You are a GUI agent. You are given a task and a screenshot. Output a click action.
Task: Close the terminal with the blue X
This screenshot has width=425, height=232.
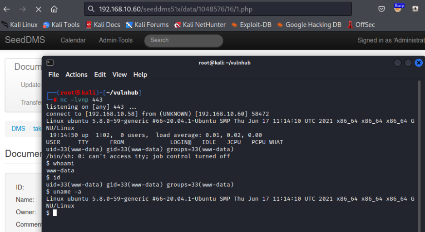click(419, 63)
